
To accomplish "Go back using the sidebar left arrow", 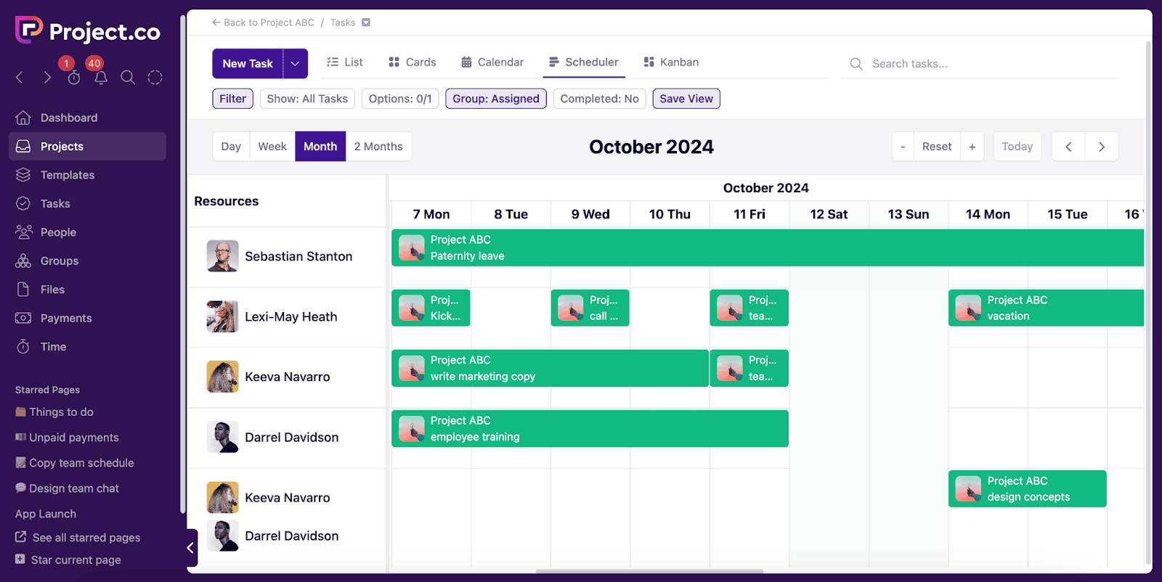I will [20, 78].
